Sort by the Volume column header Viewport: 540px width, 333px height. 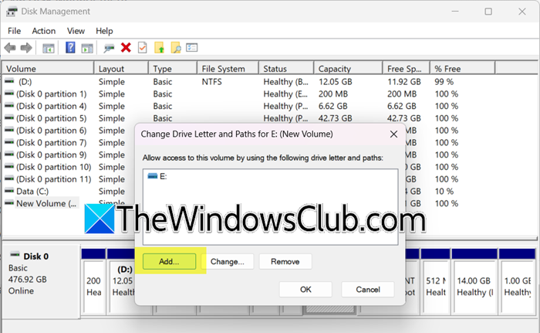coord(48,69)
